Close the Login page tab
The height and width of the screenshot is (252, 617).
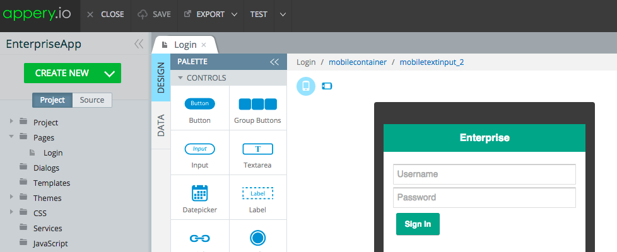(x=204, y=45)
